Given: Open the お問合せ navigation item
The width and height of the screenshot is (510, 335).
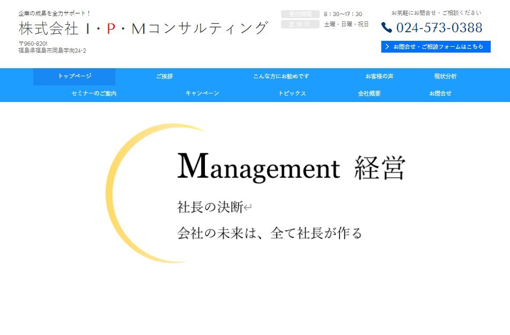Looking at the screenshot, I should (440, 93).
